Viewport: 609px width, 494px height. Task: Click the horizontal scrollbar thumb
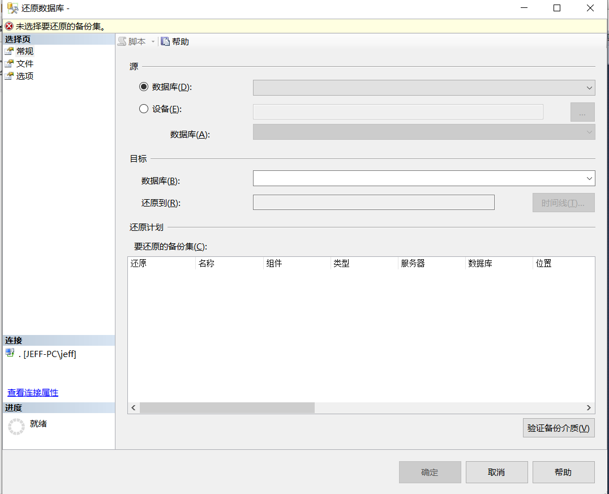(227, 408)
